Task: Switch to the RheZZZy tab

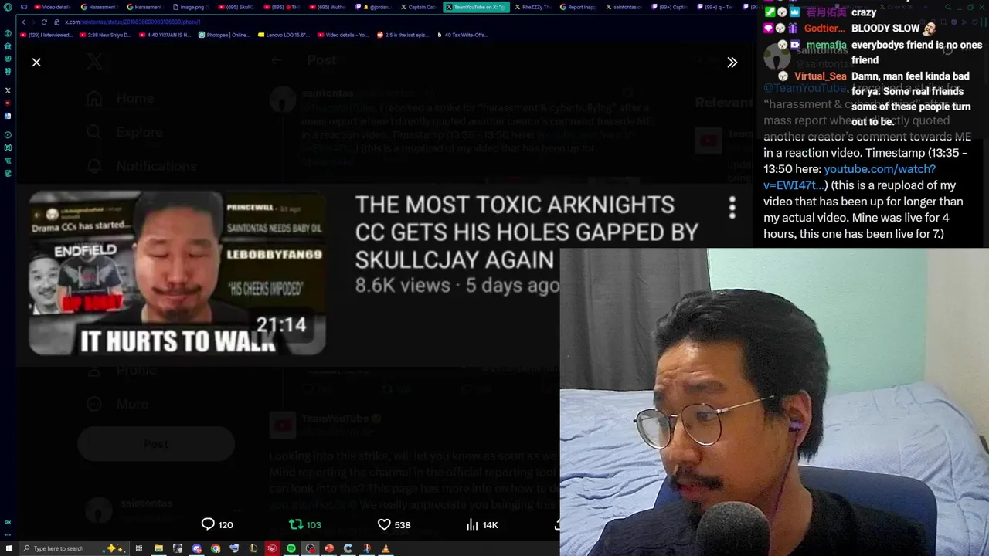Action: point(532,7)
